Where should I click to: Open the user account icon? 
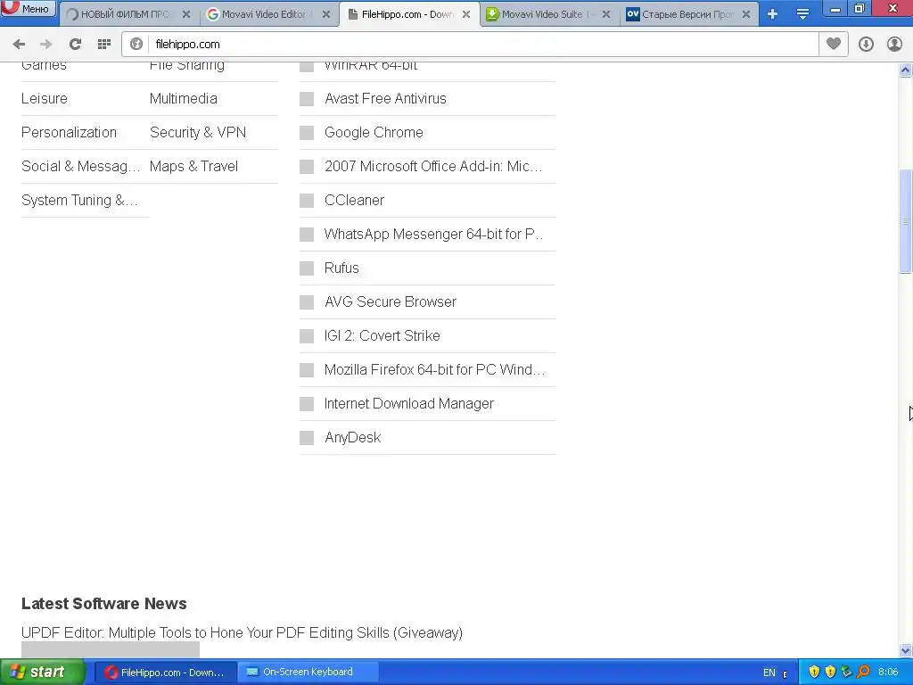894,45
